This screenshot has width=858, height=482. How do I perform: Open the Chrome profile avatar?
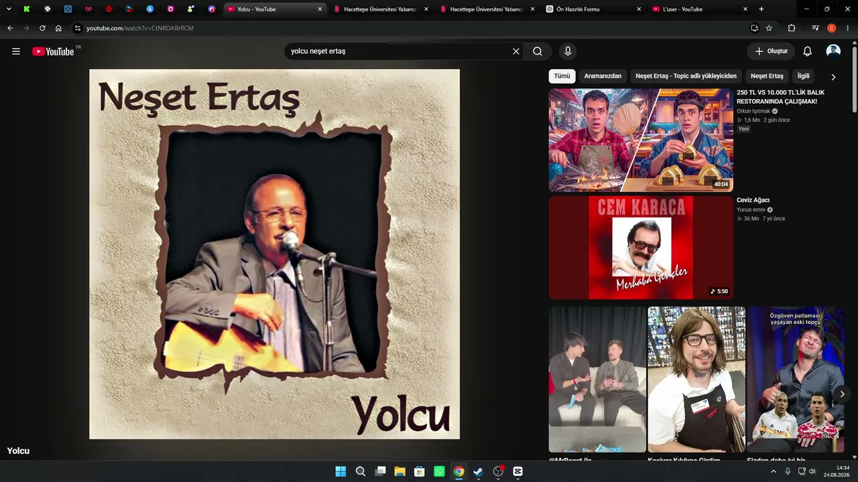tap(832, 28)
